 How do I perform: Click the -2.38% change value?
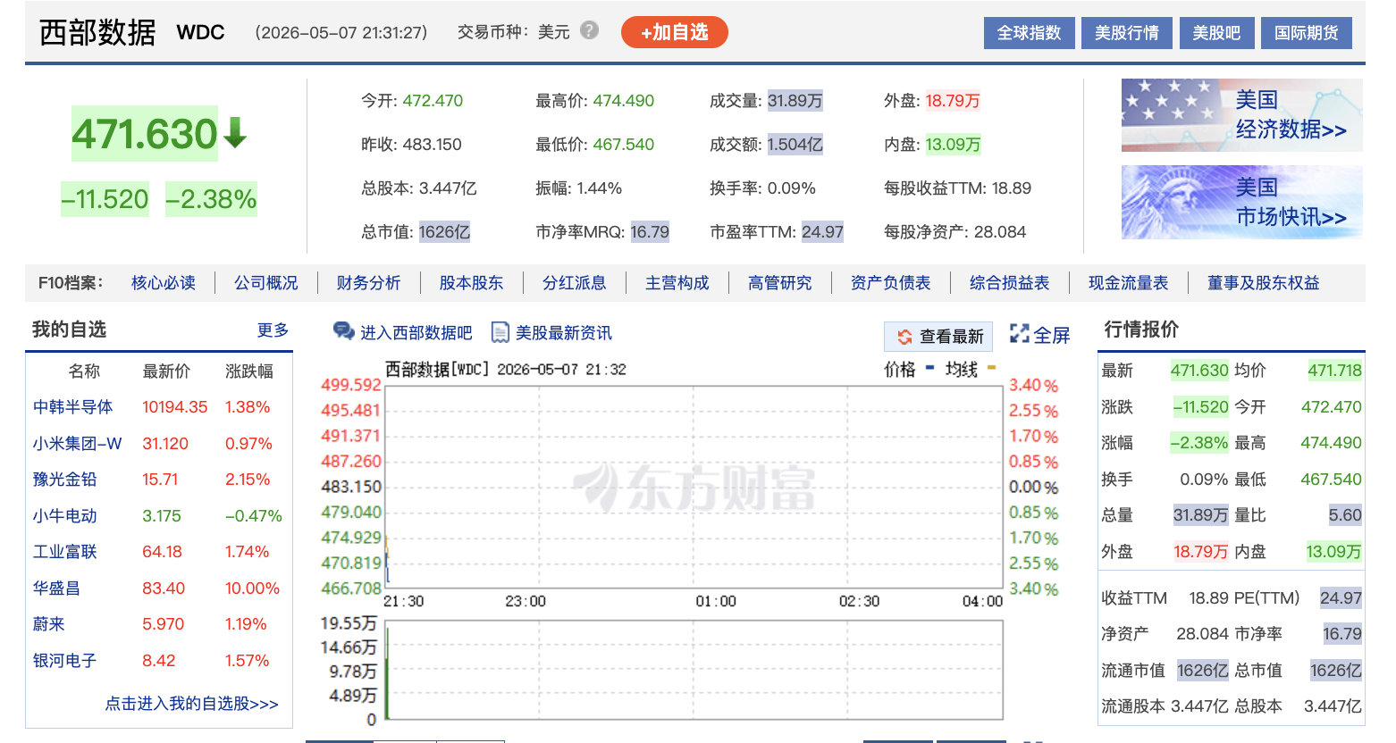pos(212,199)
